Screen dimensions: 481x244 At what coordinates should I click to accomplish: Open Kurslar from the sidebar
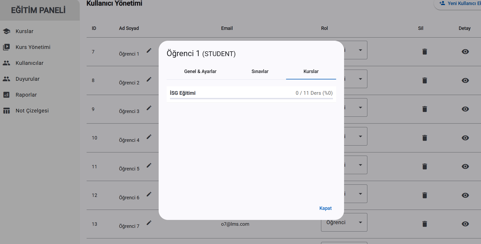24,31
